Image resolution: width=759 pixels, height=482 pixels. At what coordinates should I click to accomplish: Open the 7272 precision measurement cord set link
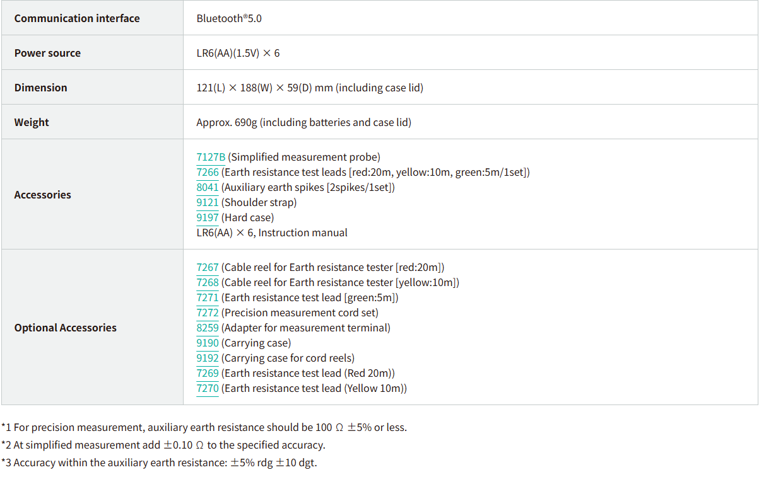tap(208, 313)
